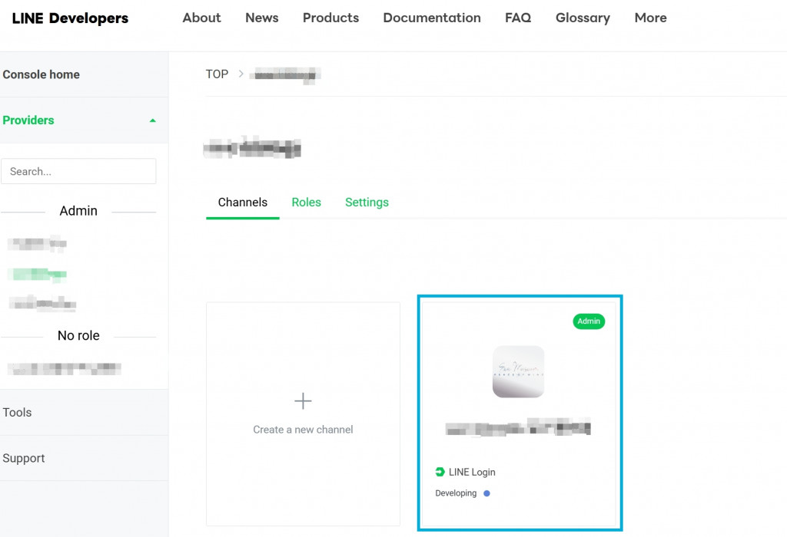Click the No role section heading
The image size is (787, 537).
click(x=78, y=336)
